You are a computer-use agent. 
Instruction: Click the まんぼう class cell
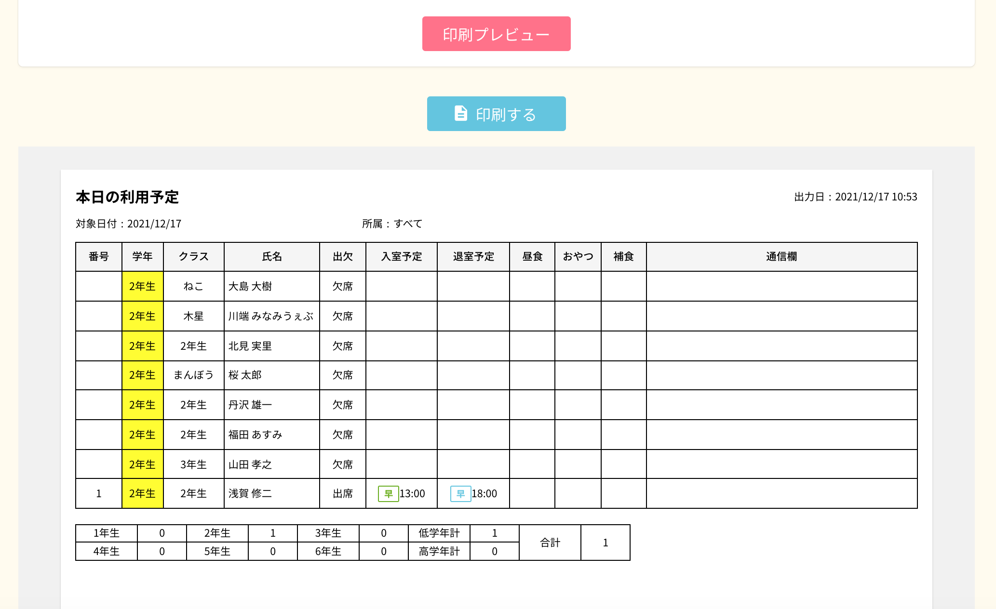point(194,375)
